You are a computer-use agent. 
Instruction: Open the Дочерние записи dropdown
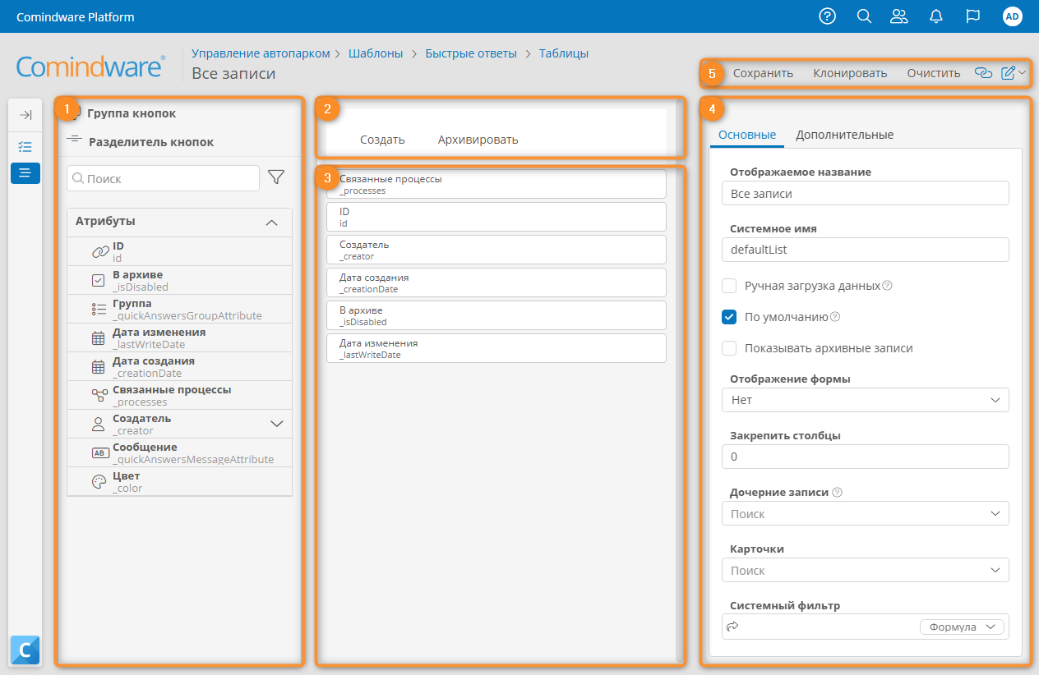coord(865,514)
